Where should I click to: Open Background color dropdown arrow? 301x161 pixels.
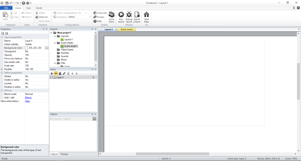pyautogui.click(x=47, y=48)
